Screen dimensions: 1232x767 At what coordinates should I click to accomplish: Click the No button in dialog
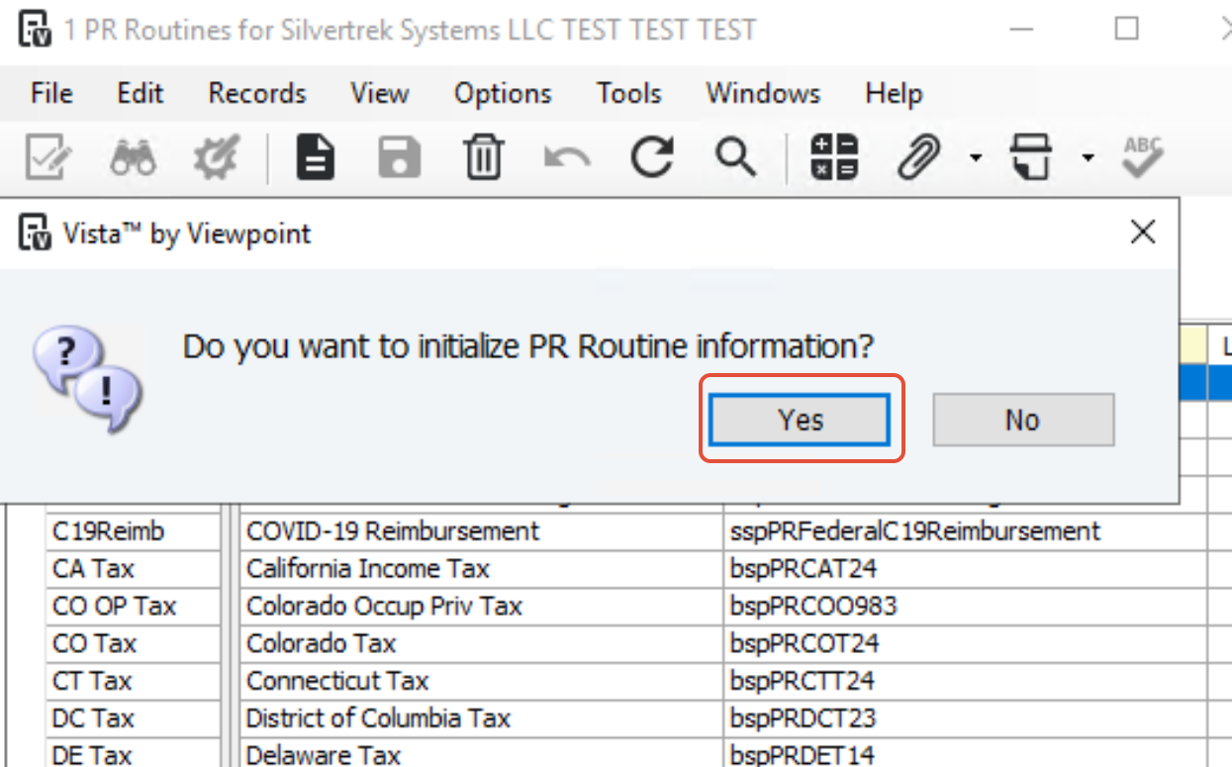pyautogui.click(x=1023, y=420)
